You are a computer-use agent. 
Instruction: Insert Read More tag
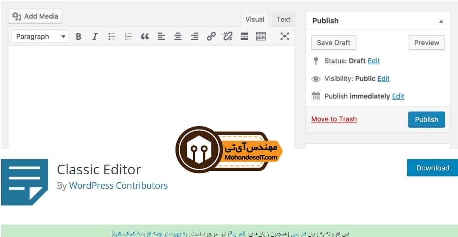coord(244,37)
